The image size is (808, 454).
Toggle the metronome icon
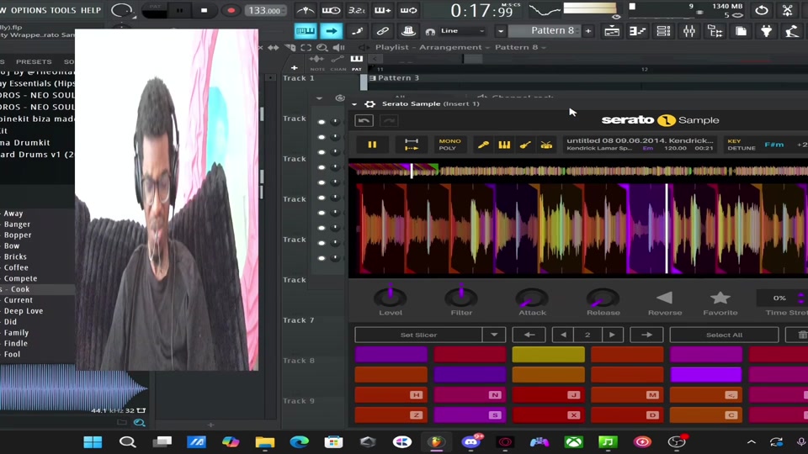tap(306, 10)
